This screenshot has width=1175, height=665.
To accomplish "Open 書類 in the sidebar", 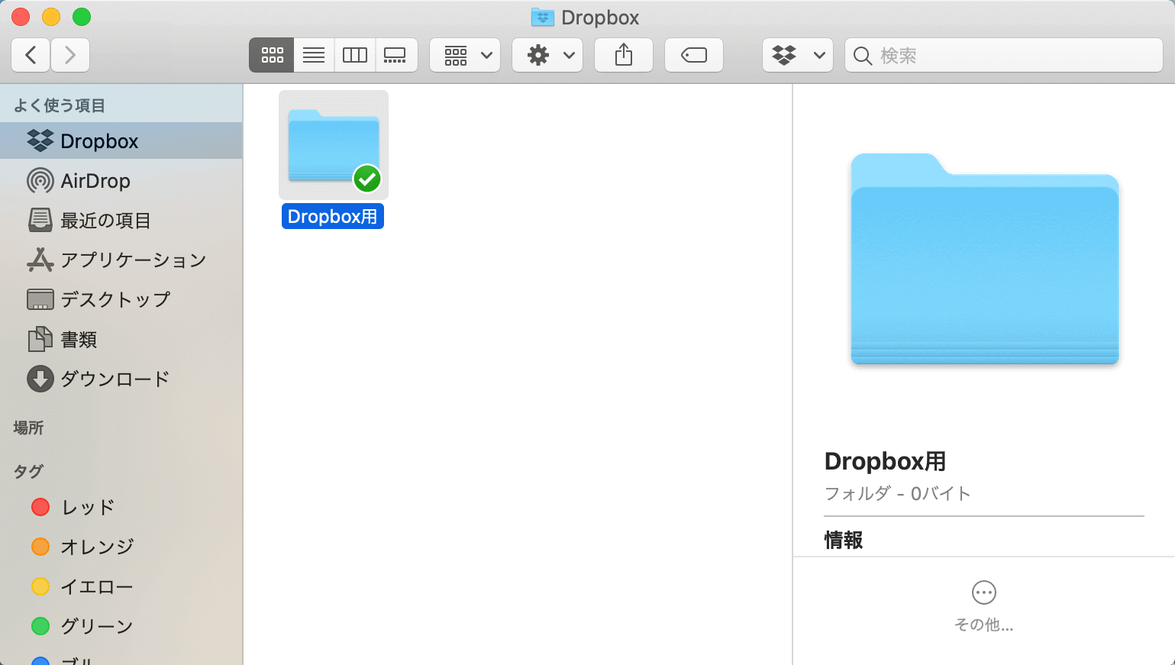I will point(121,340).
